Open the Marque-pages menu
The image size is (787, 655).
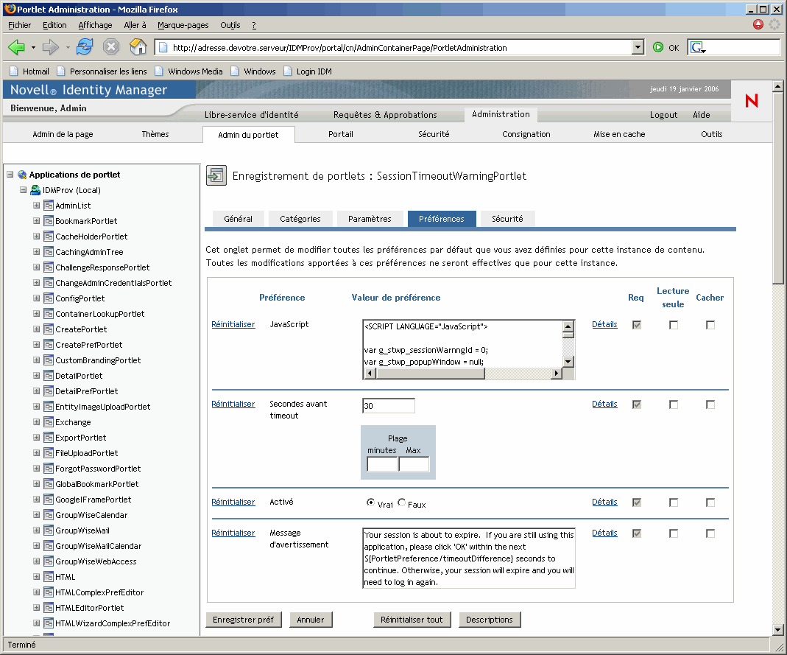183,25
